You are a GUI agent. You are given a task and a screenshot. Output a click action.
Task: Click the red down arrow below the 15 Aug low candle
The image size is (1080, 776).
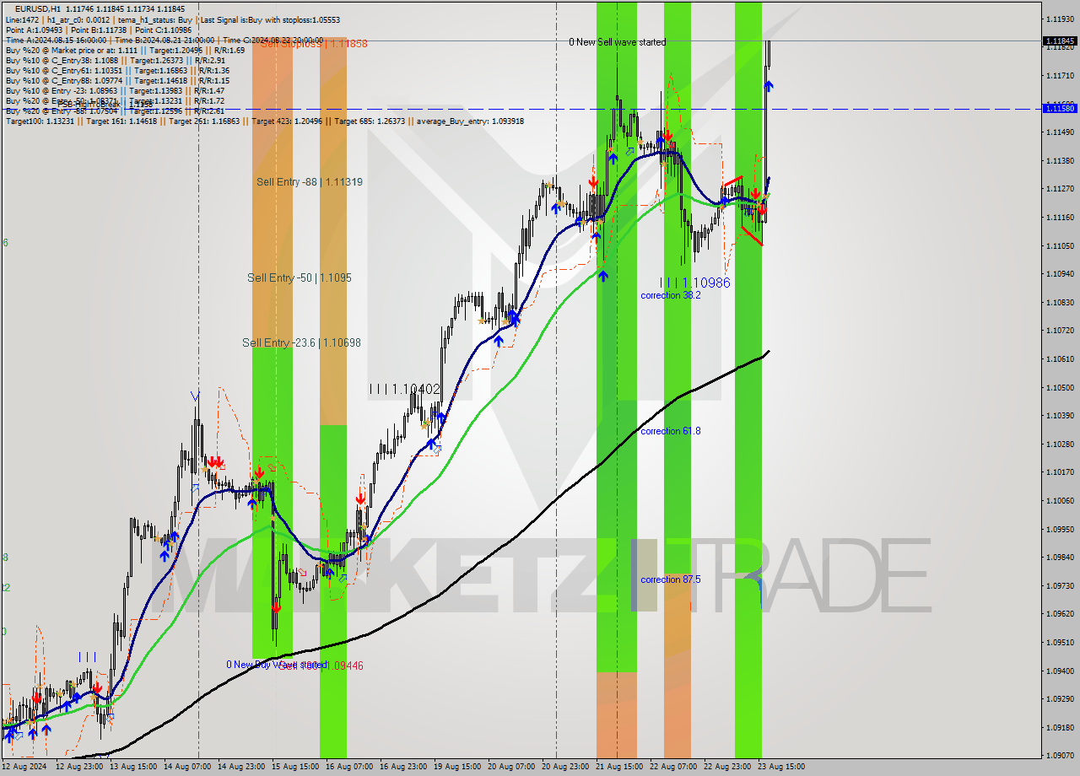pyautogui.click(x=276, y=606)
